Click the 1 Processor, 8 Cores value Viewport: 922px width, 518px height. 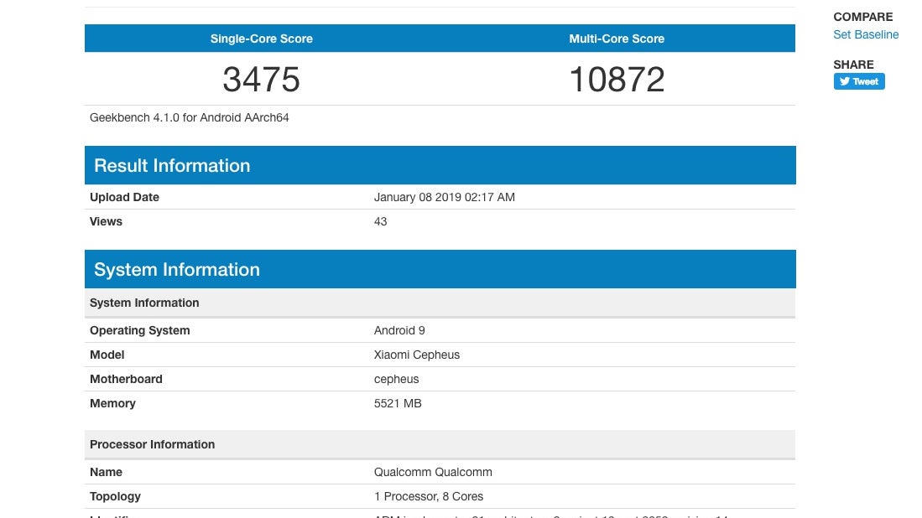click(x=429, y=496)
